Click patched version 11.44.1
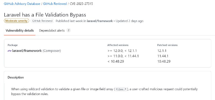The width and height of the screenshot is (215, 100). 163,56
